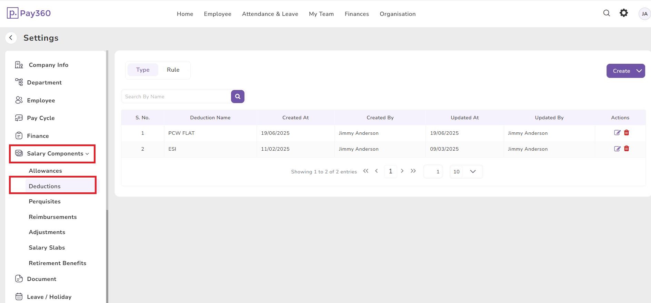Viewport: 651px width, 303px height.
Task: Go back using the Settings back arrow
Action: 11,38
